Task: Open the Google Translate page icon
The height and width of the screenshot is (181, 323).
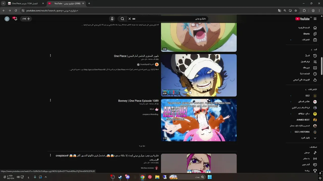Action: 279,11
